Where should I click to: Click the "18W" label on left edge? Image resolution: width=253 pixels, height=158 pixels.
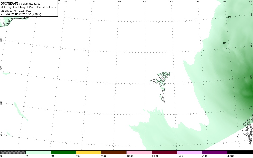tap(1, 68)
